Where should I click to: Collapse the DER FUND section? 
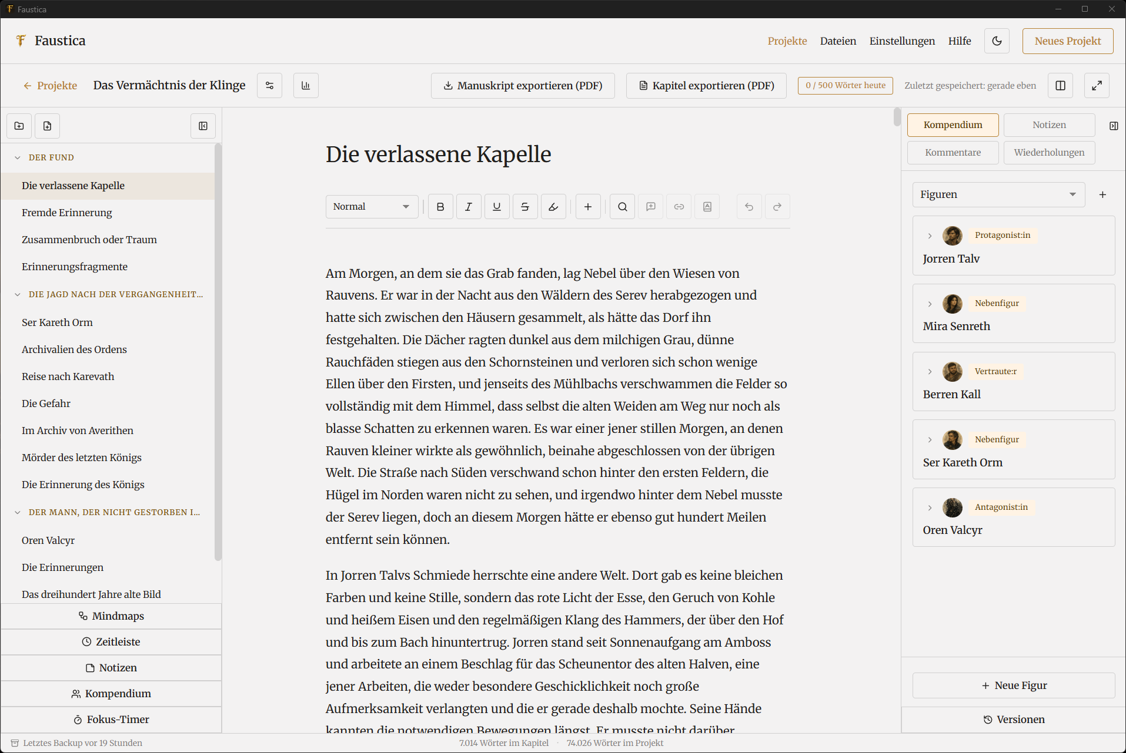coord(18,158)
